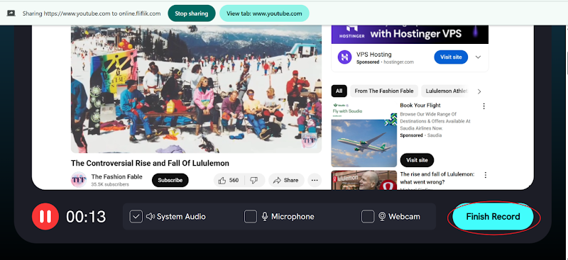Open options menu for Book Your Flight ad

click(x=484, y=106)
